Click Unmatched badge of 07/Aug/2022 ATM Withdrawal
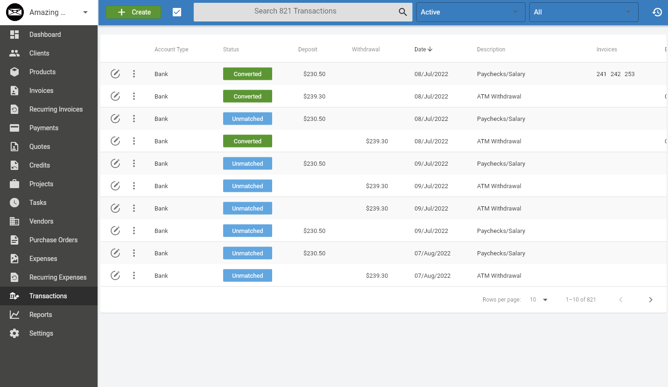This screenshot has height=387, width=668. (x=247, y=275)
